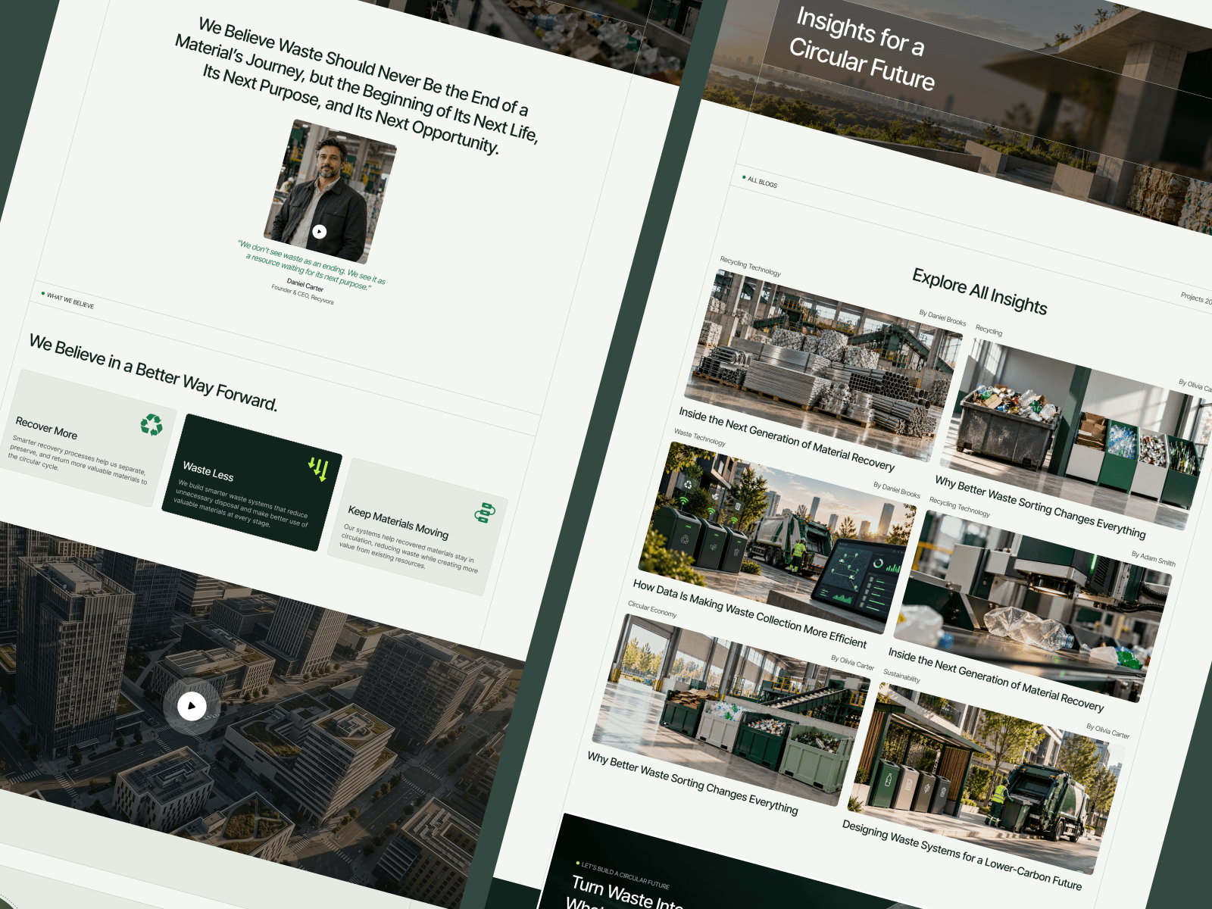Image resolution: width=1212 pixels, height=909 pixels.
Task: Open 'Designing Waste Systems for a Lower-Carbon Future'
Action: [x=961, y=854]
